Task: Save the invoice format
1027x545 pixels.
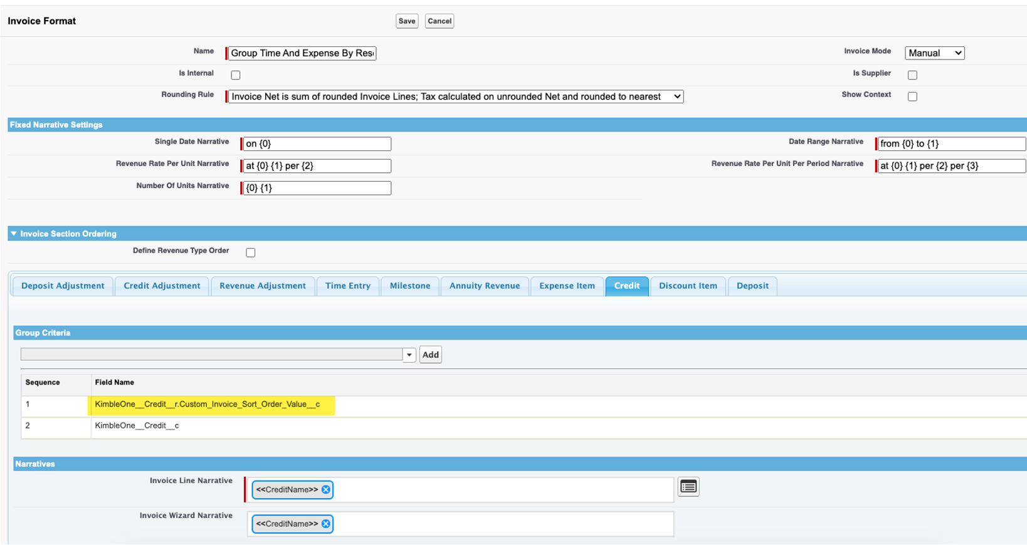Action: 407,21
